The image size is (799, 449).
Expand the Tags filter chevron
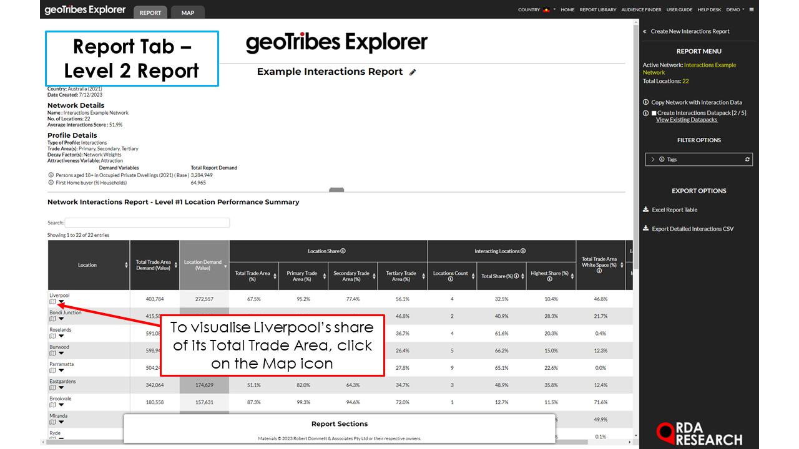pos(653,160)
